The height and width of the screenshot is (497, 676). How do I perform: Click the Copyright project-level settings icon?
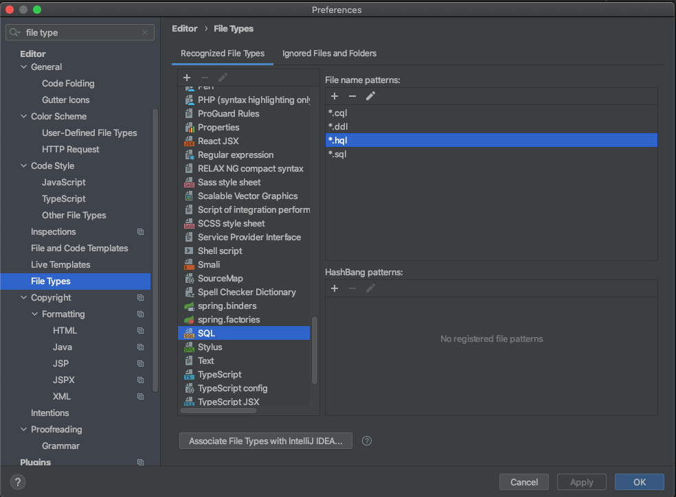141,298
